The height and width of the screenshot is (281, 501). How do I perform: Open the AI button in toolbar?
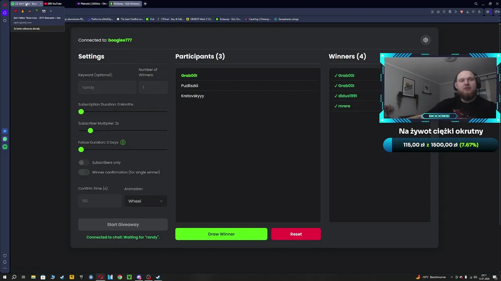tap(498, 12)
